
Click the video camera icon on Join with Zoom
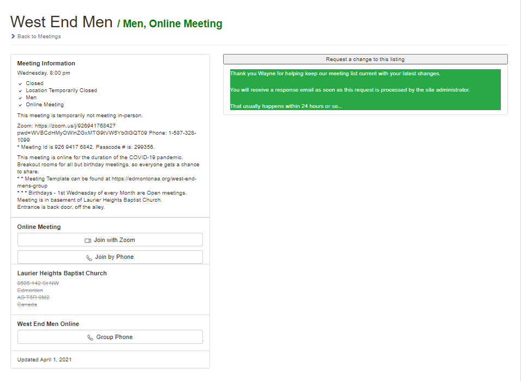pos(87,239)
